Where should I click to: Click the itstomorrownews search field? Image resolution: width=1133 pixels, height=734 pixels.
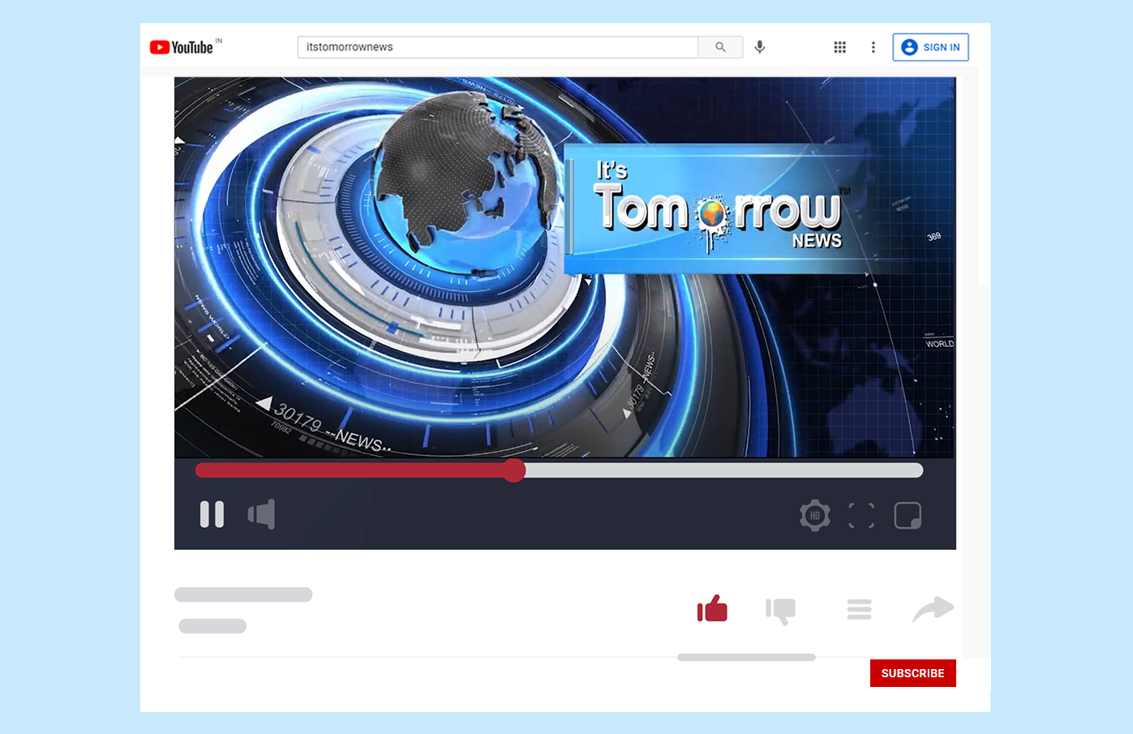[x=496, y=47]
